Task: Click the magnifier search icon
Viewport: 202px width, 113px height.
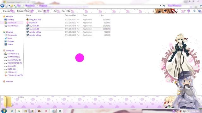Action: 201,6
